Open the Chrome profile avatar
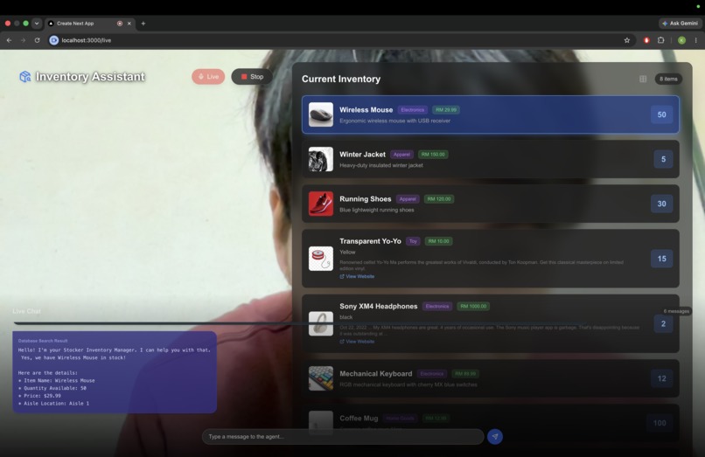The width and height of the screenshot is (705, 457). [x=681, y=40]
